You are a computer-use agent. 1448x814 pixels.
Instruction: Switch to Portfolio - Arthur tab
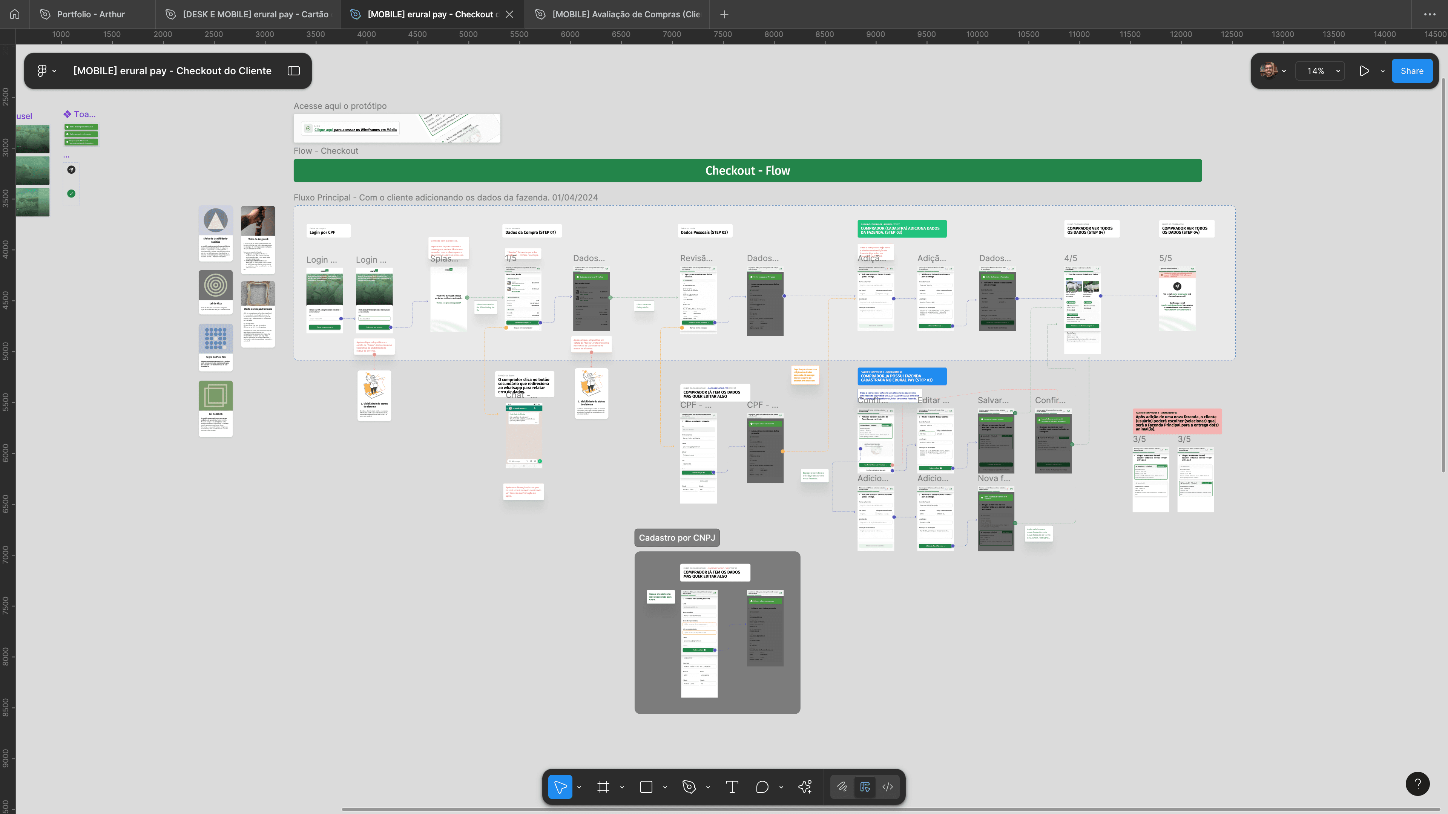click(x=90, y=14)
